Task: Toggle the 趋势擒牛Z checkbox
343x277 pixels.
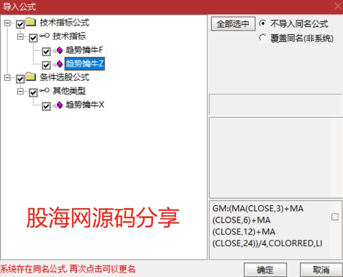Action: click(x=46, y=65)
